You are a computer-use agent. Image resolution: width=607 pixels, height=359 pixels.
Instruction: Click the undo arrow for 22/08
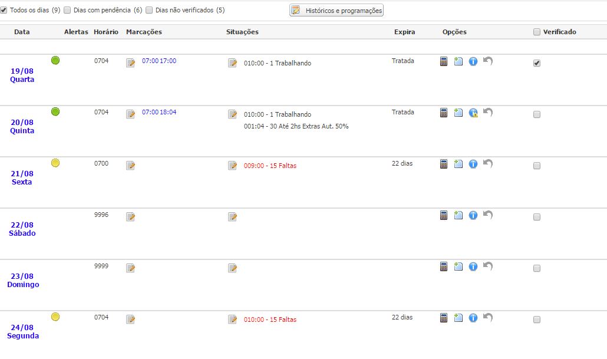point(487,215)
